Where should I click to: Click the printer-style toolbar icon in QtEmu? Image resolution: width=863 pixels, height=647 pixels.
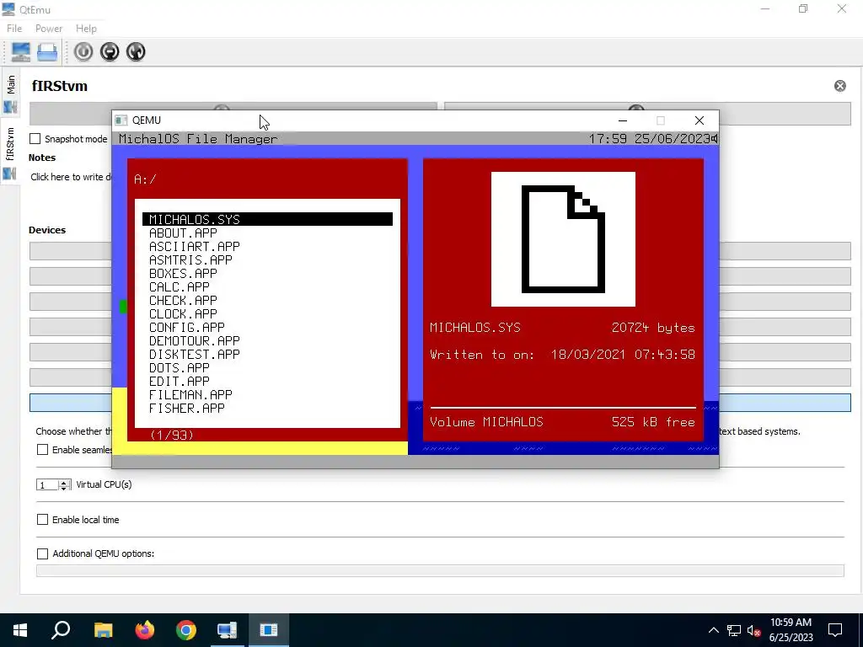coord(47,51)
